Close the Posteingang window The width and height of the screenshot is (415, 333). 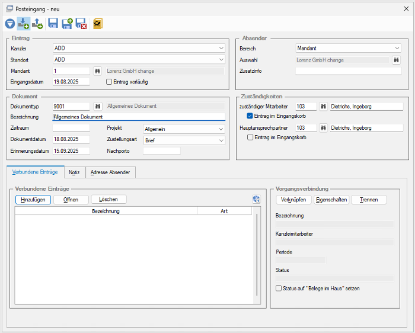(x=406, y=9)
